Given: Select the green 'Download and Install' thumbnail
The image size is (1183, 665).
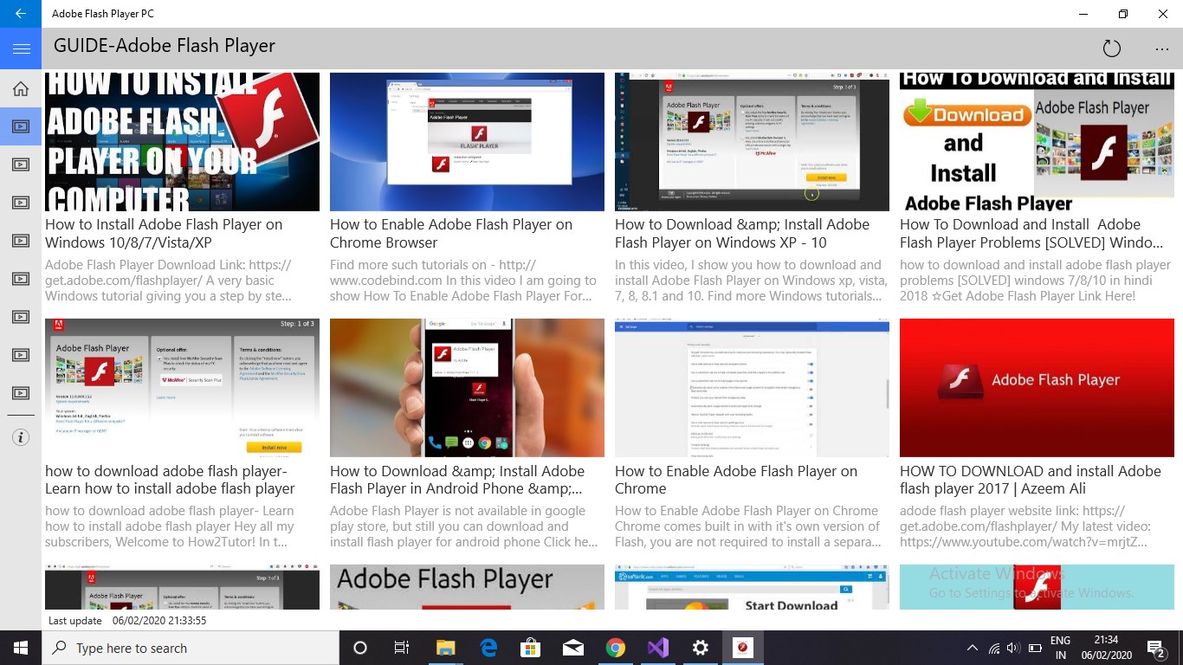Looking at the screenshot, I should pos(1037,142).
